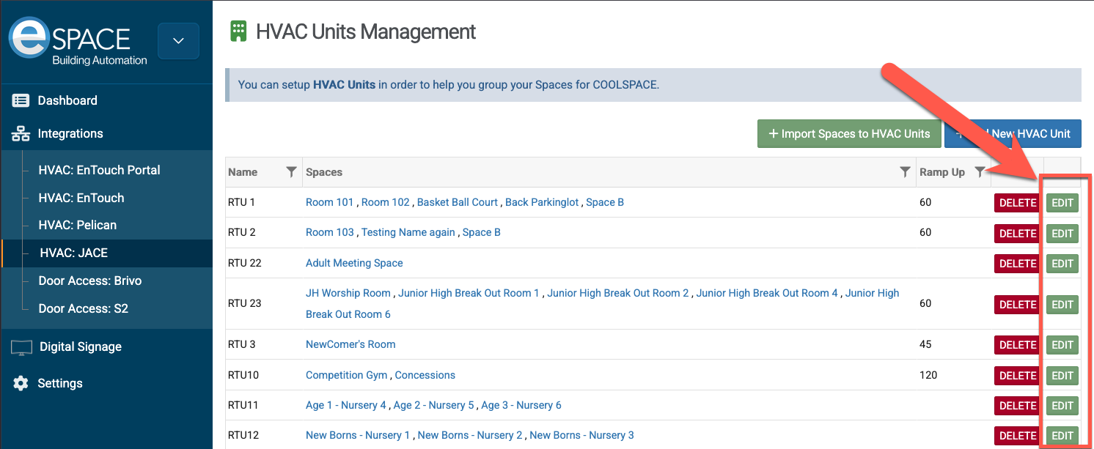The height and width of the screenshot is (449, 1094).
Task: Open the Dashboard from the sidebar icon
Action: click(21, 100)
